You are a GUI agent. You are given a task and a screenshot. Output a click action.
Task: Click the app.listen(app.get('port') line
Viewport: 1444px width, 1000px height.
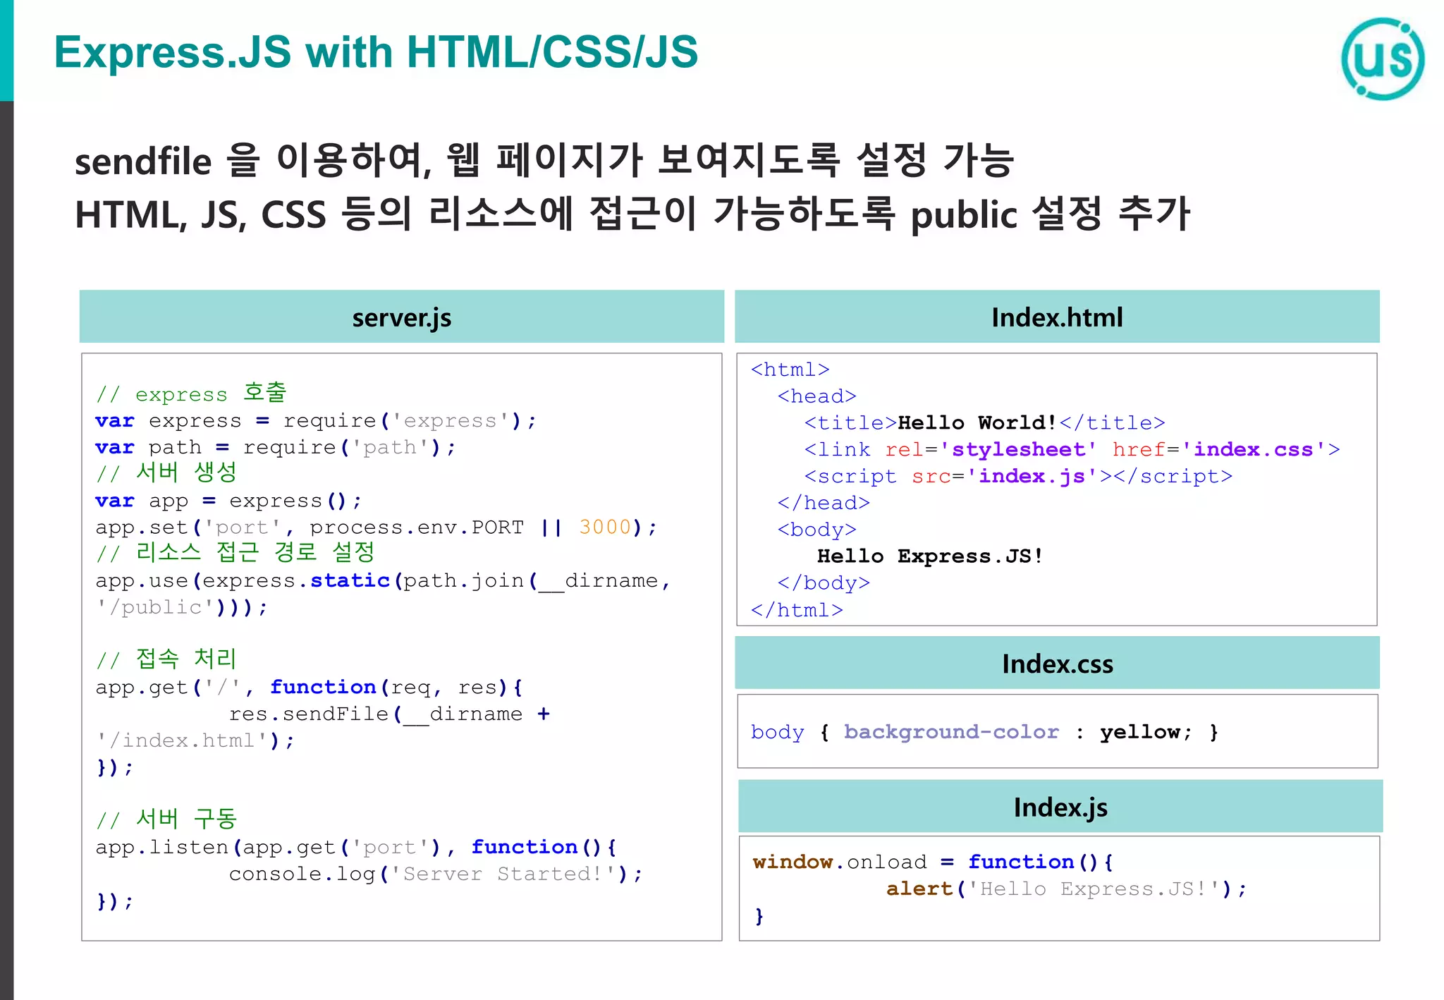[357, 847]
